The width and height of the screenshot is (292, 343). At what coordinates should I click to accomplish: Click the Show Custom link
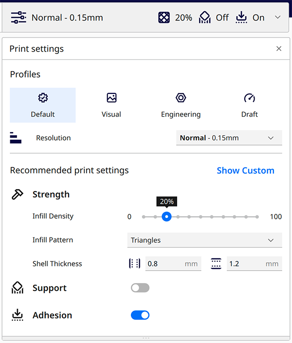coord(245,171)
